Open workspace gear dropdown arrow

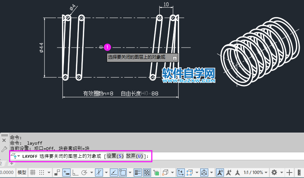coord(281,173)
